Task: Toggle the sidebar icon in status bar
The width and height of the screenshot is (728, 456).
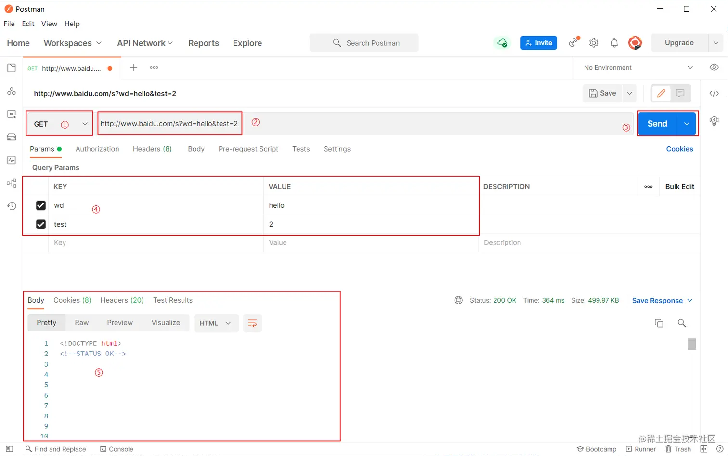Action: pyautogui.click(x=9, y=449)
